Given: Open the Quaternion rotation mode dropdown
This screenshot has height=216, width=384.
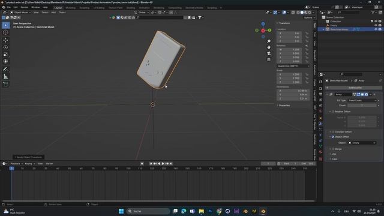Looking at the screenshot, I should 293,66.
